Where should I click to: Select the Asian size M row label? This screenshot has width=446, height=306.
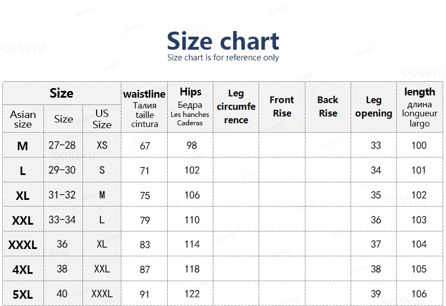23,146
